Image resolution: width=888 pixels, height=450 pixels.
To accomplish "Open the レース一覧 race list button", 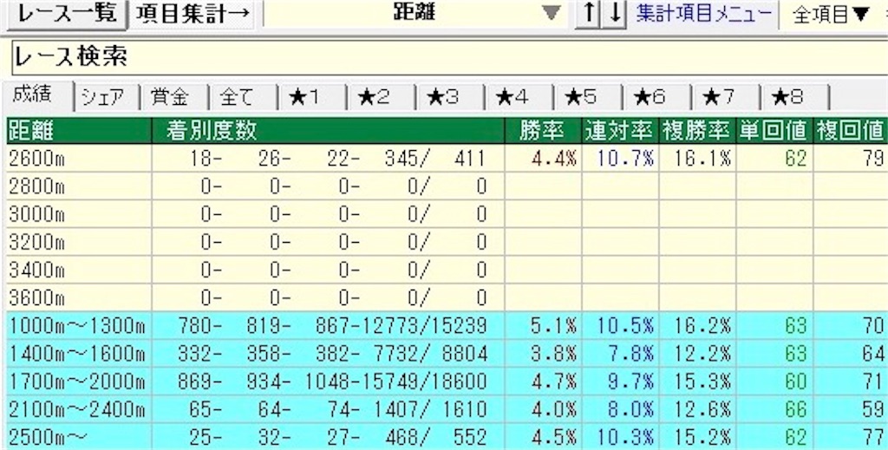I will (x=67, y=14).
